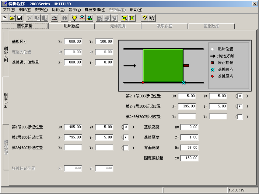259x194 pixels.
Task: Click the greyed-out Paste icon
Action: coord(44,18)
